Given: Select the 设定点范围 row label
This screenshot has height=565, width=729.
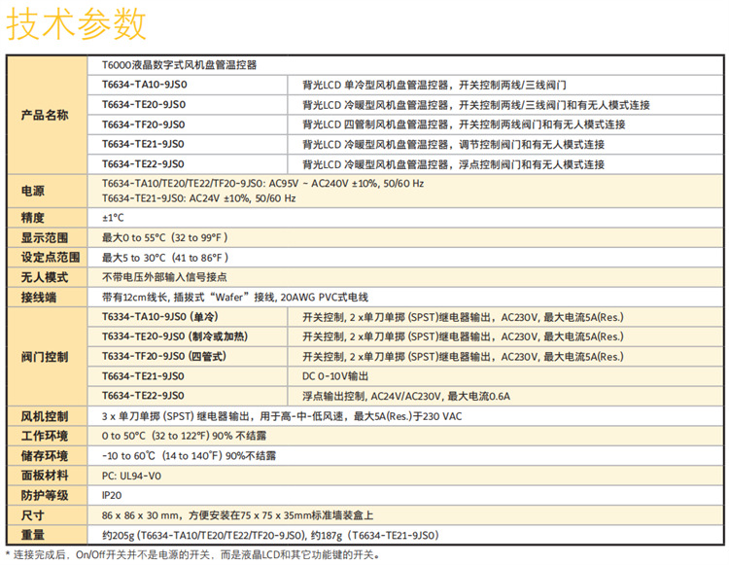Looking at the screenshot, I should coord(51,257).
